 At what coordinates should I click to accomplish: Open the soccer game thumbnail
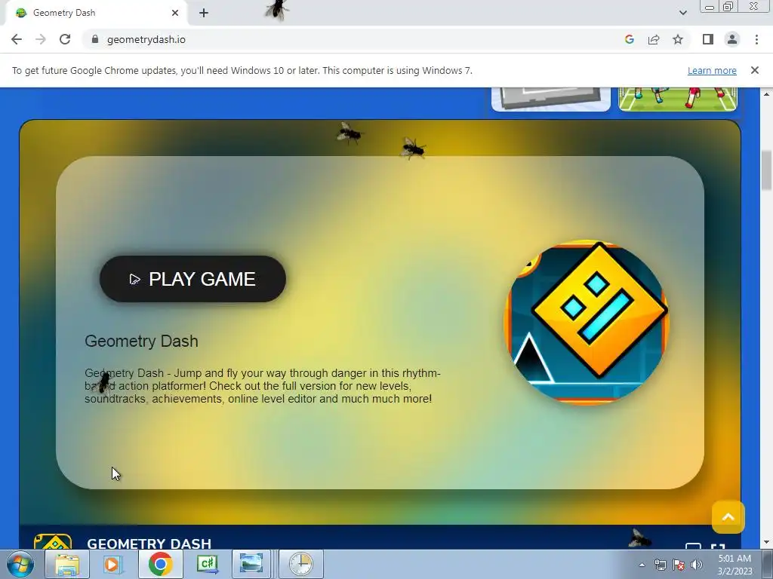pyautogui.click(x=678, y=100)
